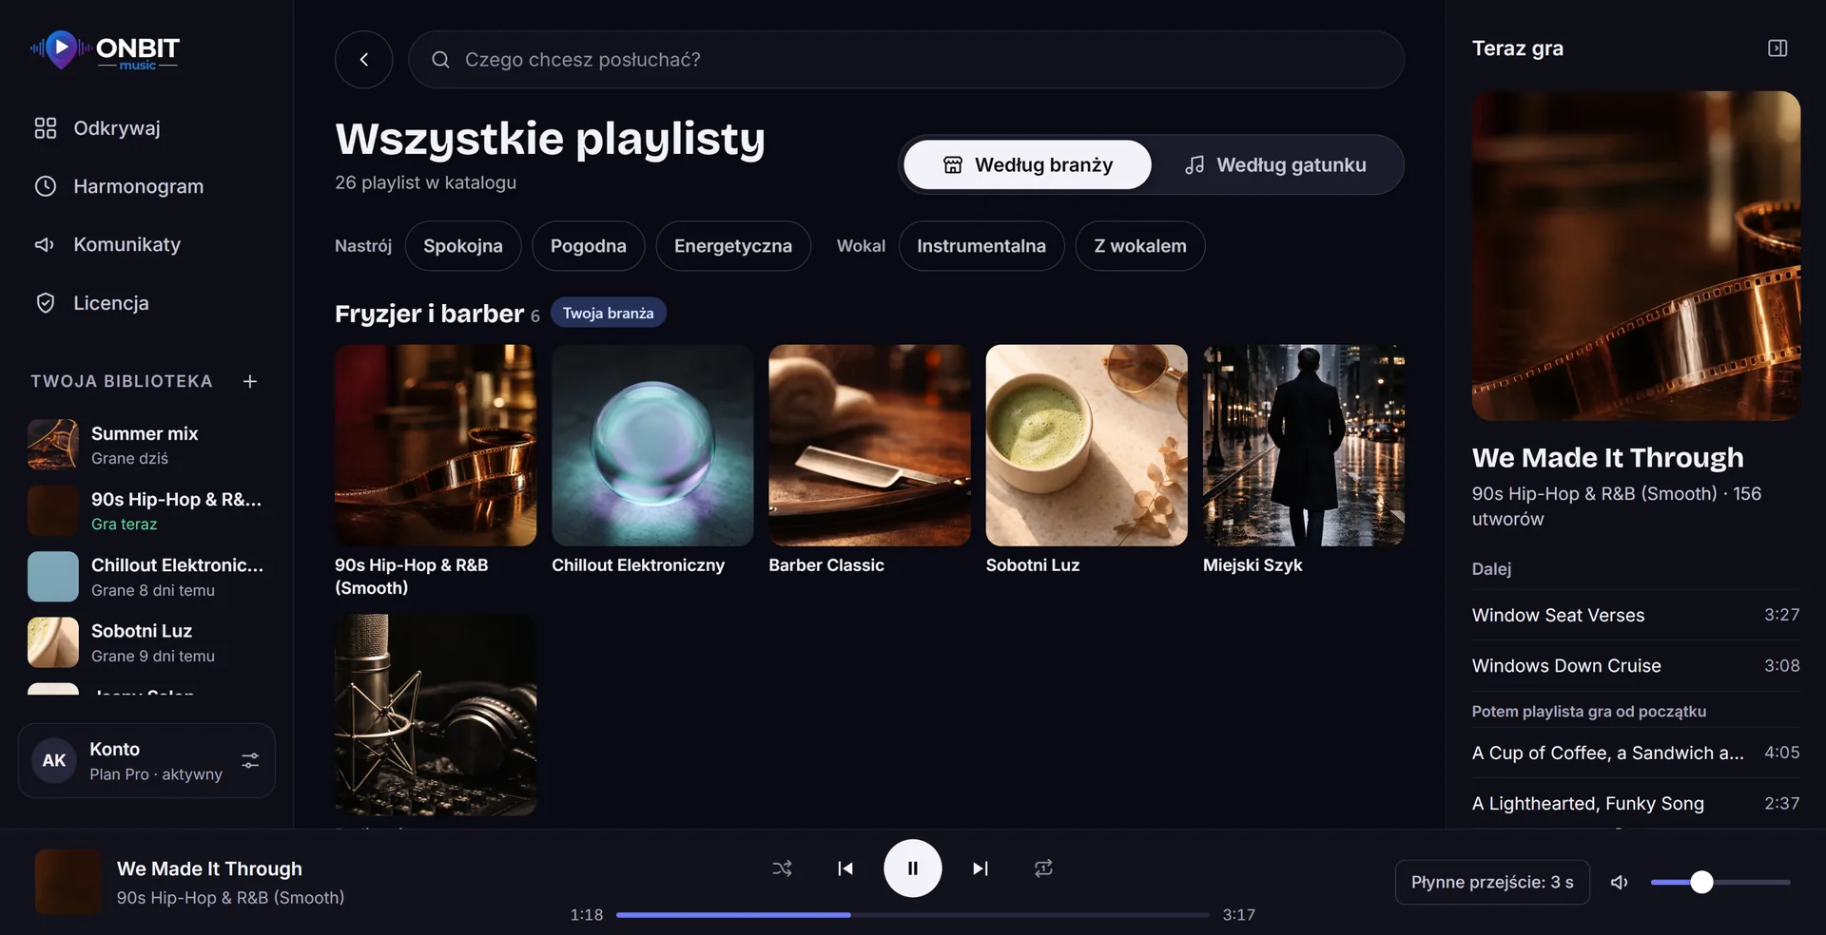1826x935 pixels.
Task: Open Płynne przejście: 3 s setting
Action: click(x=1492, y=883)
